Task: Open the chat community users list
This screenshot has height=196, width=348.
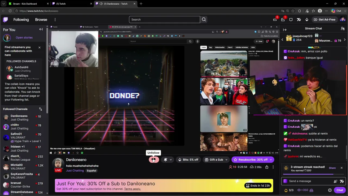Action: click(343, 29)
